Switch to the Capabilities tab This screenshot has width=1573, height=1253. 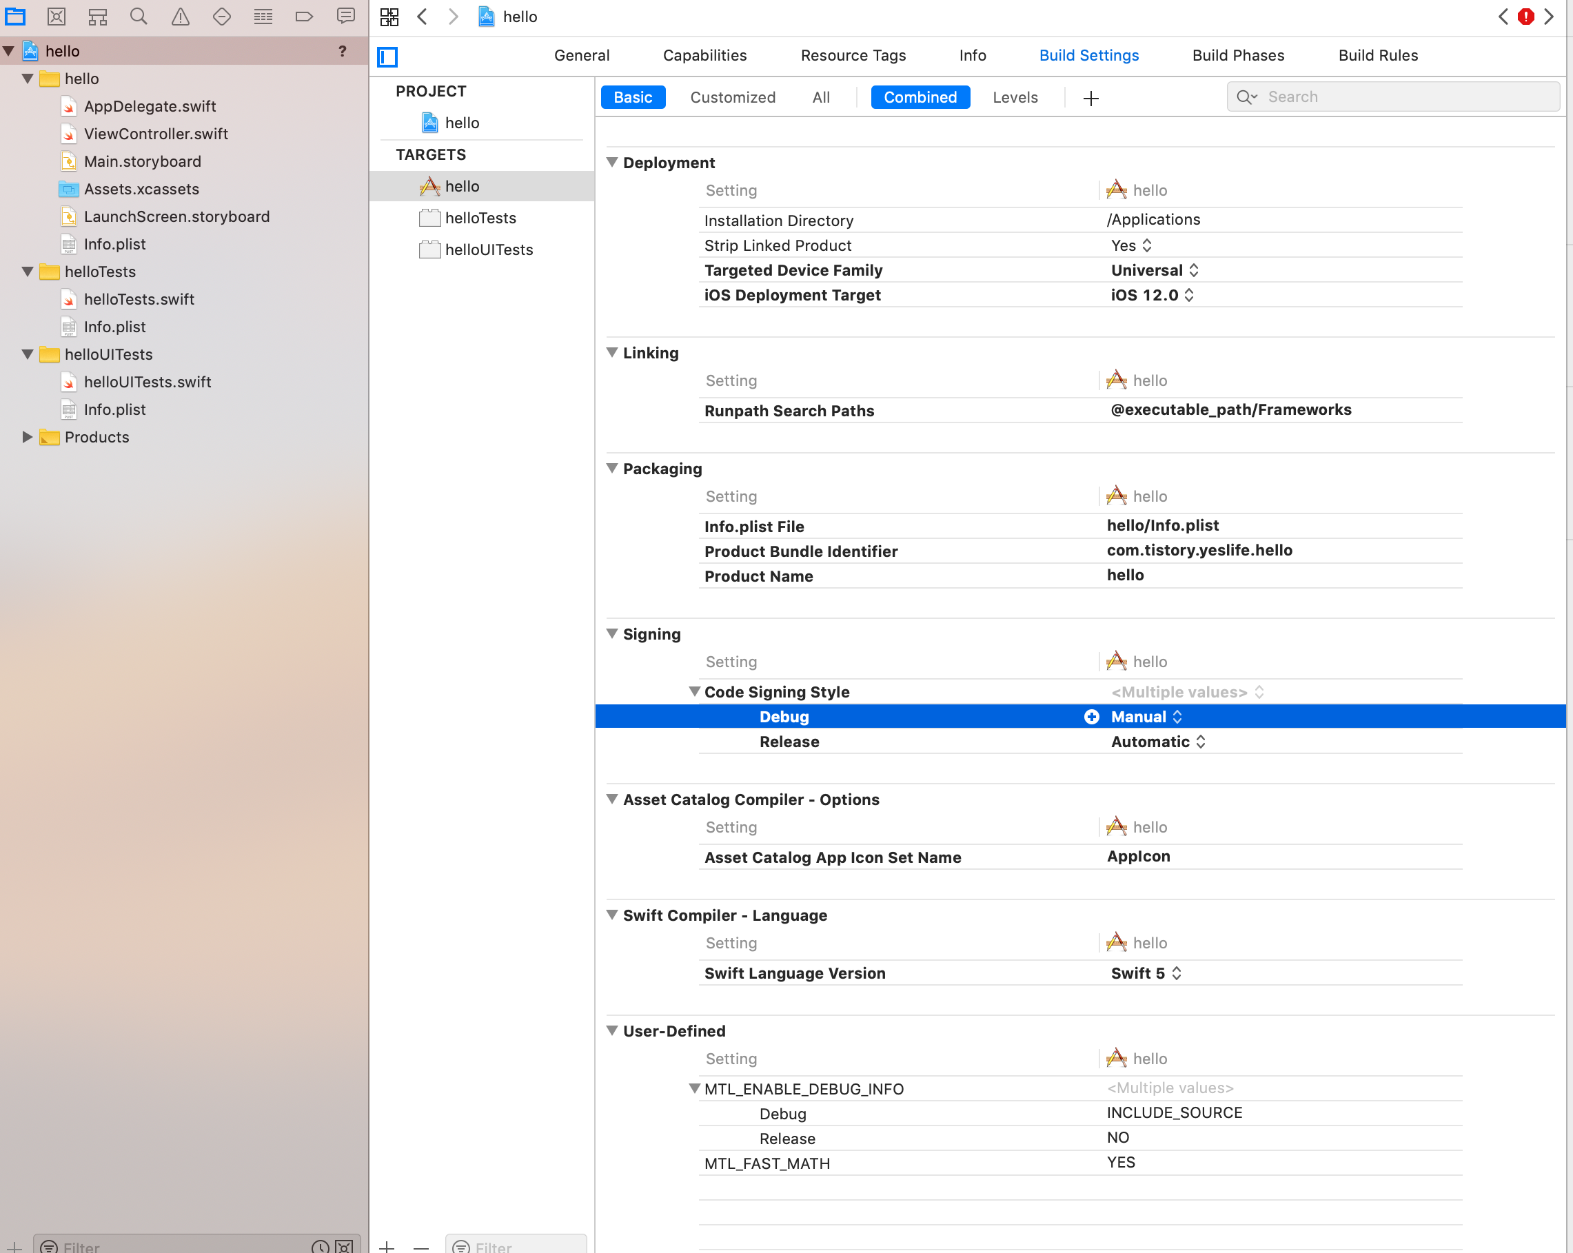[x=704, y=55]
